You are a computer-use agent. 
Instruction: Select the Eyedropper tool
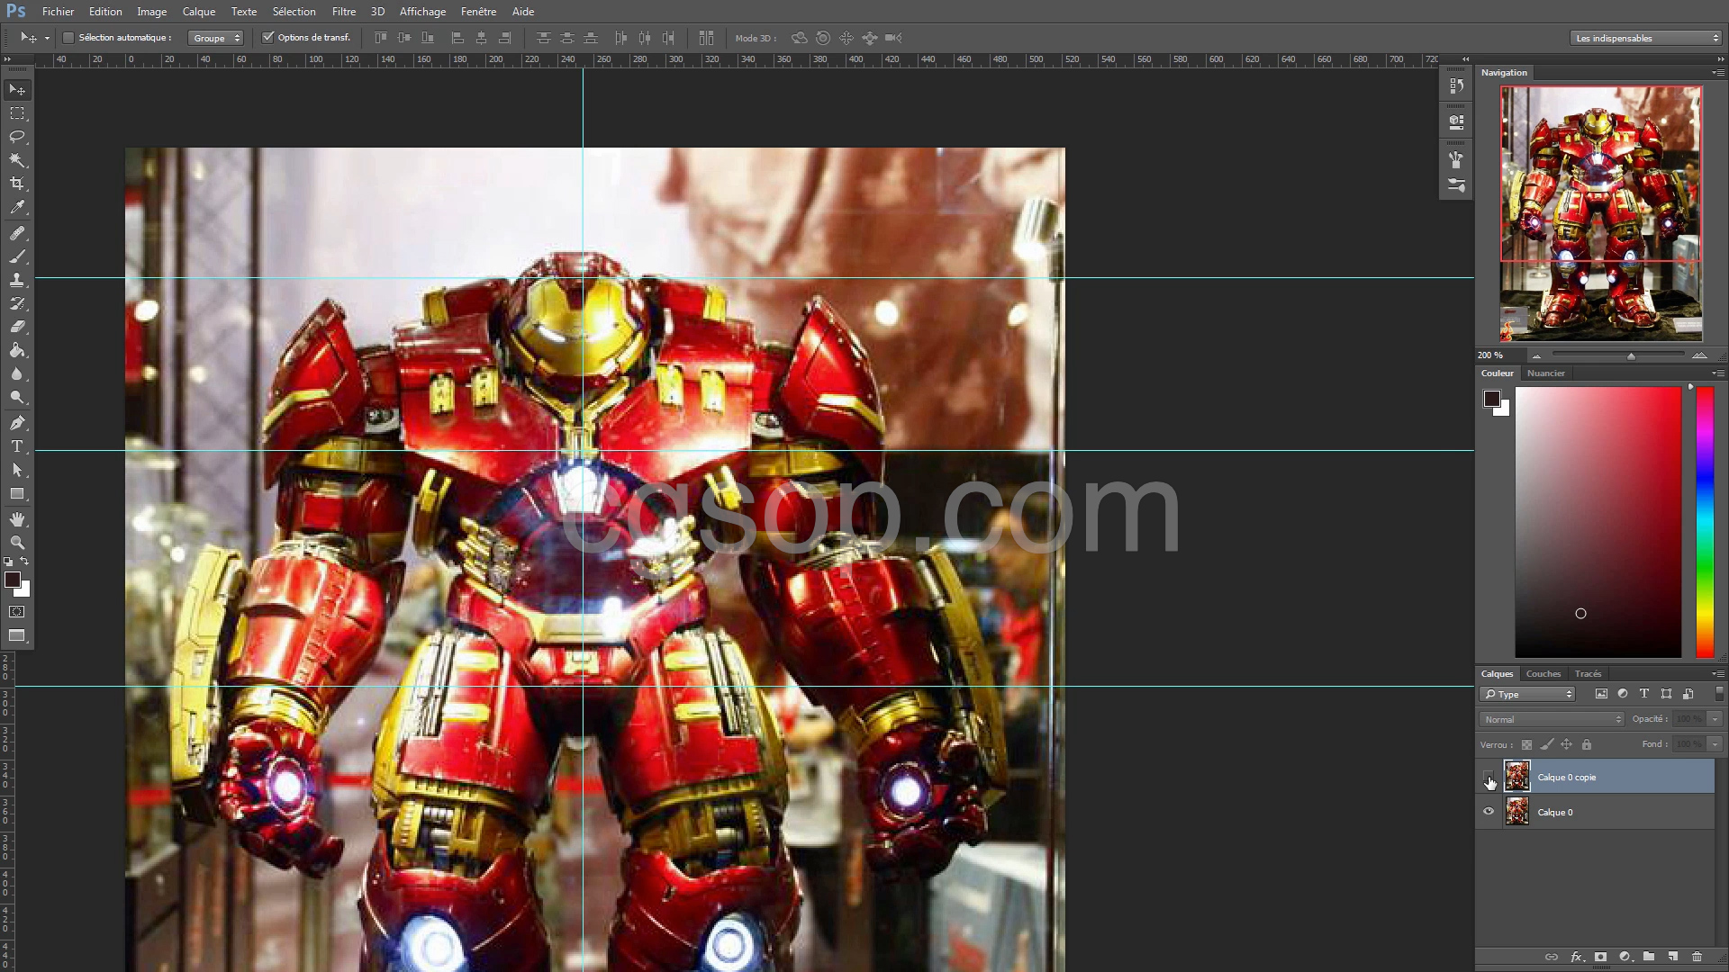(17, 208)
